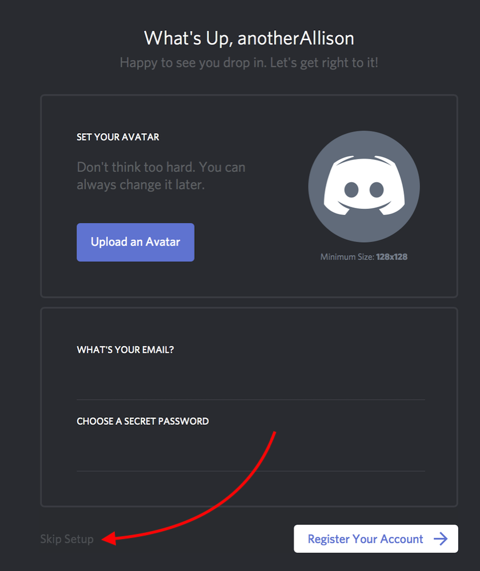The image size is (480, 571).
Task: Click the WHAT'S YOUR EMAIL? label
Action: click(x=125, y=349)
